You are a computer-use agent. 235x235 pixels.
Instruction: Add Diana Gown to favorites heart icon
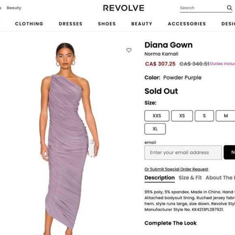pos(129,50)
